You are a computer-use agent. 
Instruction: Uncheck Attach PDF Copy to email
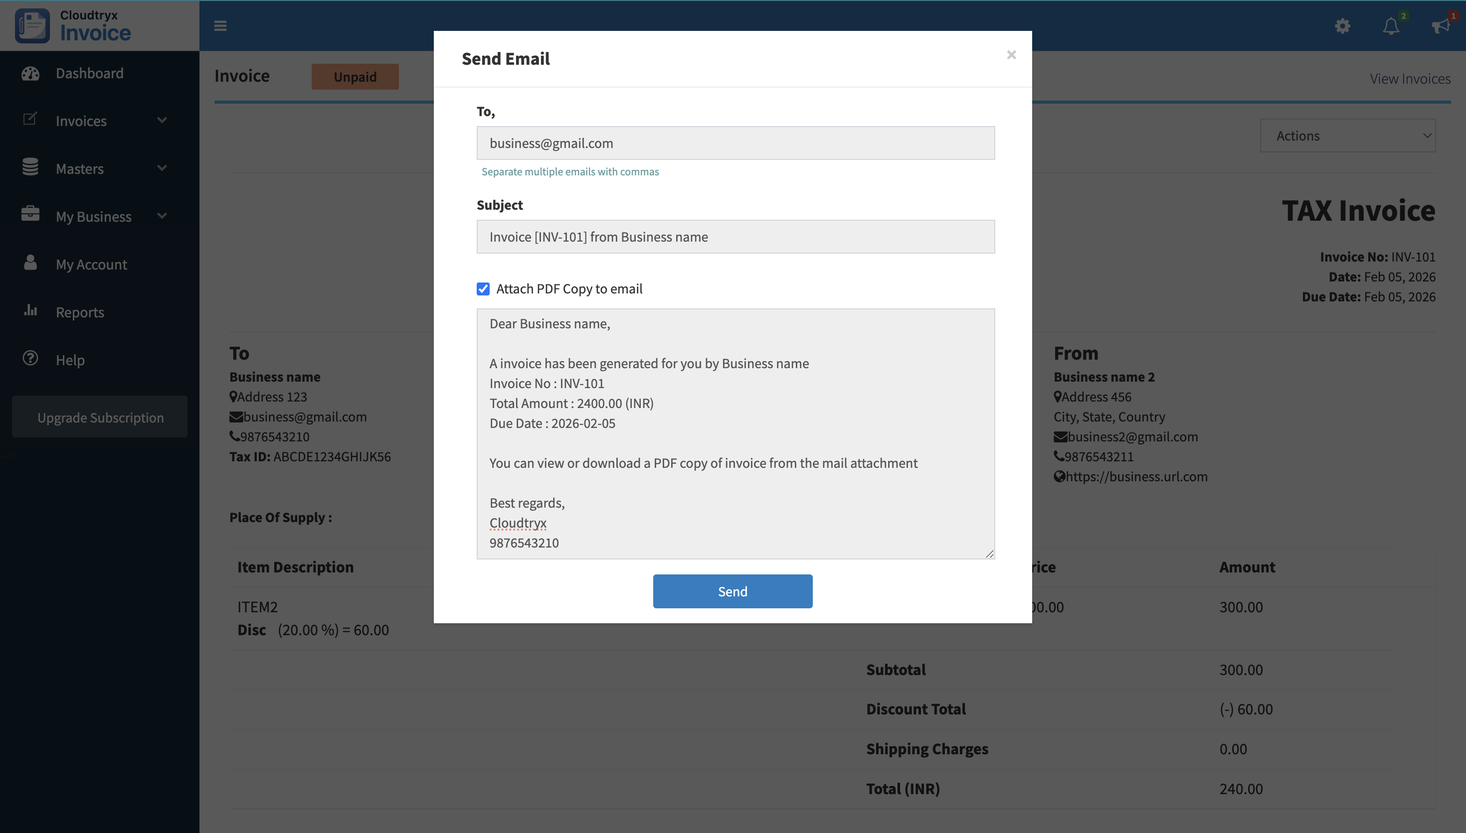(483, 289)
